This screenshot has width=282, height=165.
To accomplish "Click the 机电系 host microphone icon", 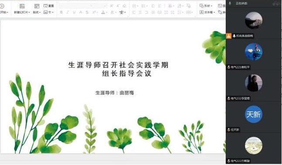I will [x=234, y=36].
